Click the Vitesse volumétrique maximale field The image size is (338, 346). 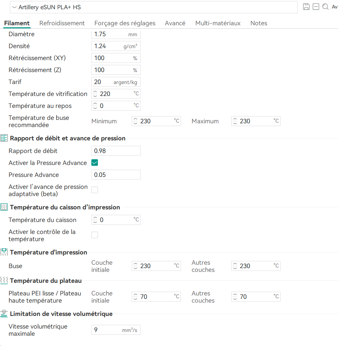click(x=116, y=330)
